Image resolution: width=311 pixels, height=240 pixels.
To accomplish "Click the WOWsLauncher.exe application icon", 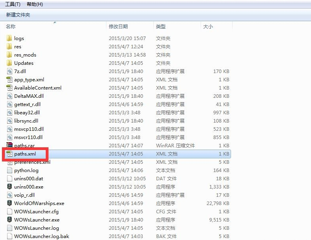I will pyautogui.click(x=9, y=220).
